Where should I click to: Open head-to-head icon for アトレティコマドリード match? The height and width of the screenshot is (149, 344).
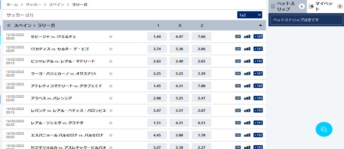point(238,86)
